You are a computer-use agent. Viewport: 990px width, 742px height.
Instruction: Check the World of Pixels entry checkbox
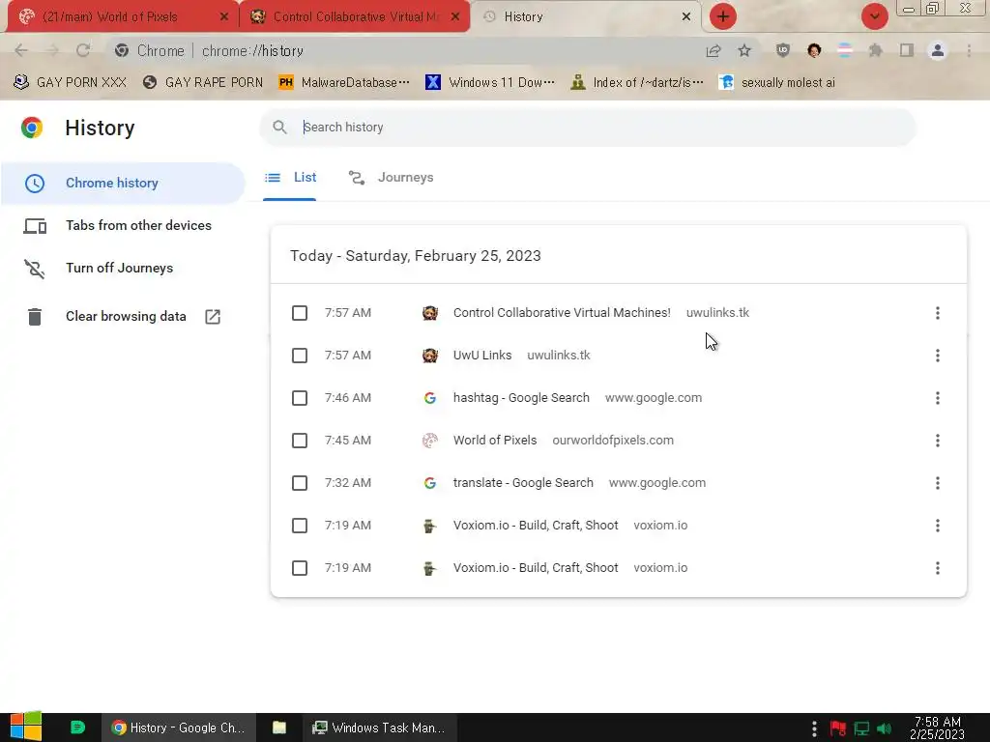[x=300, y=441]
